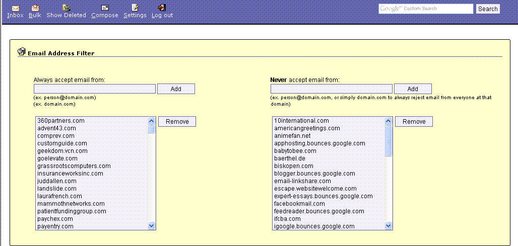Image resolution: width=518 pixels, height=246 pixels.
Task: Select ifcba.com in the reject list
Action: (x=329, y=219)
